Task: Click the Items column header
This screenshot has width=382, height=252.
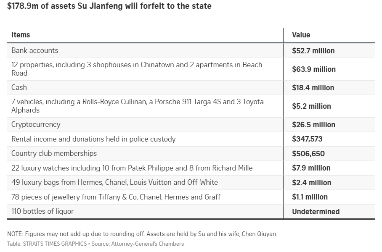Action: coord(21,35)
